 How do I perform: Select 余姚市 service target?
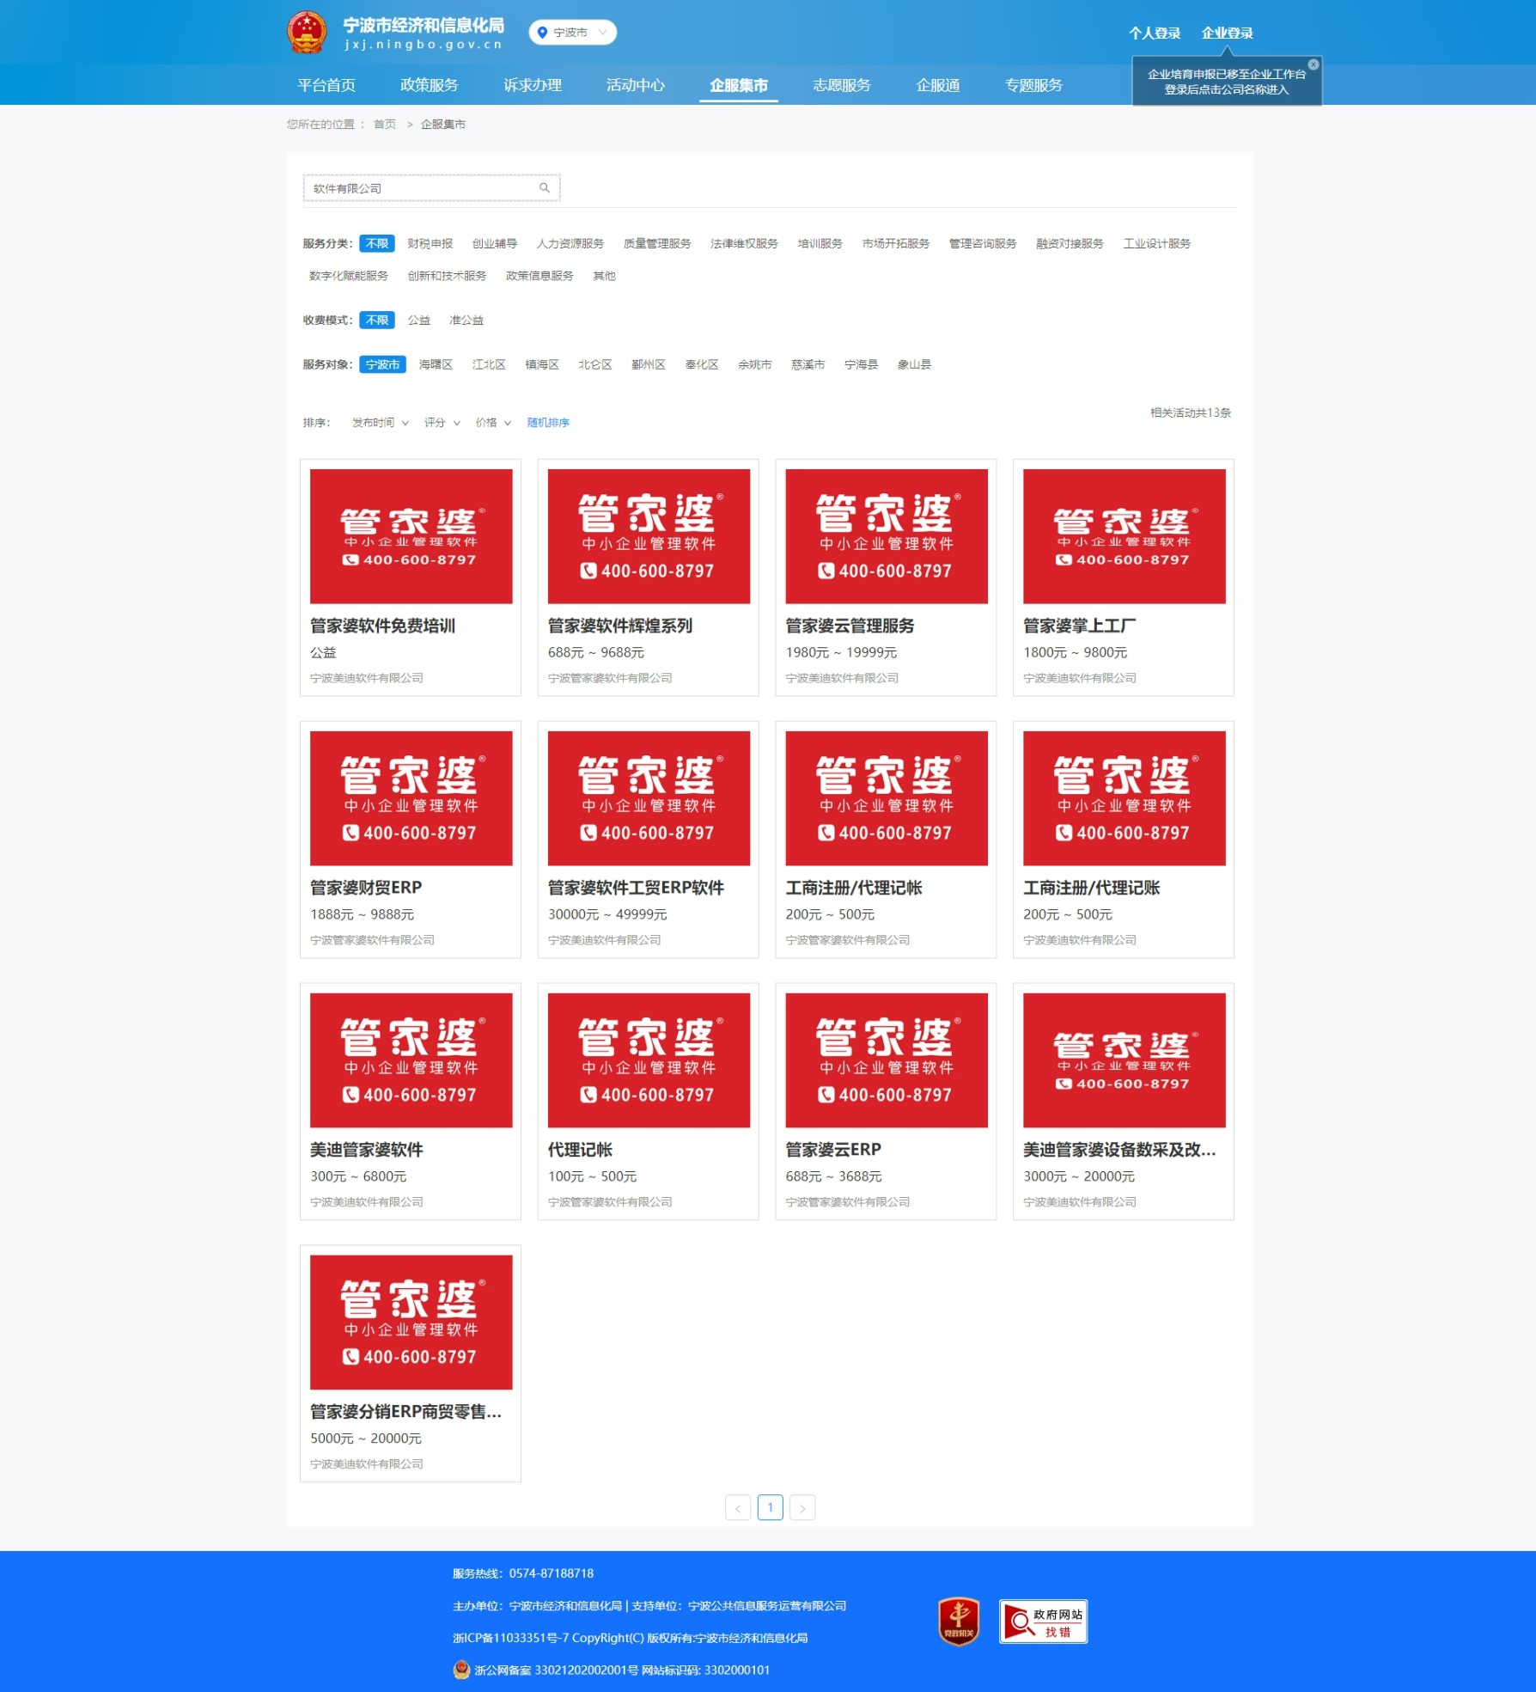(755, 364)
